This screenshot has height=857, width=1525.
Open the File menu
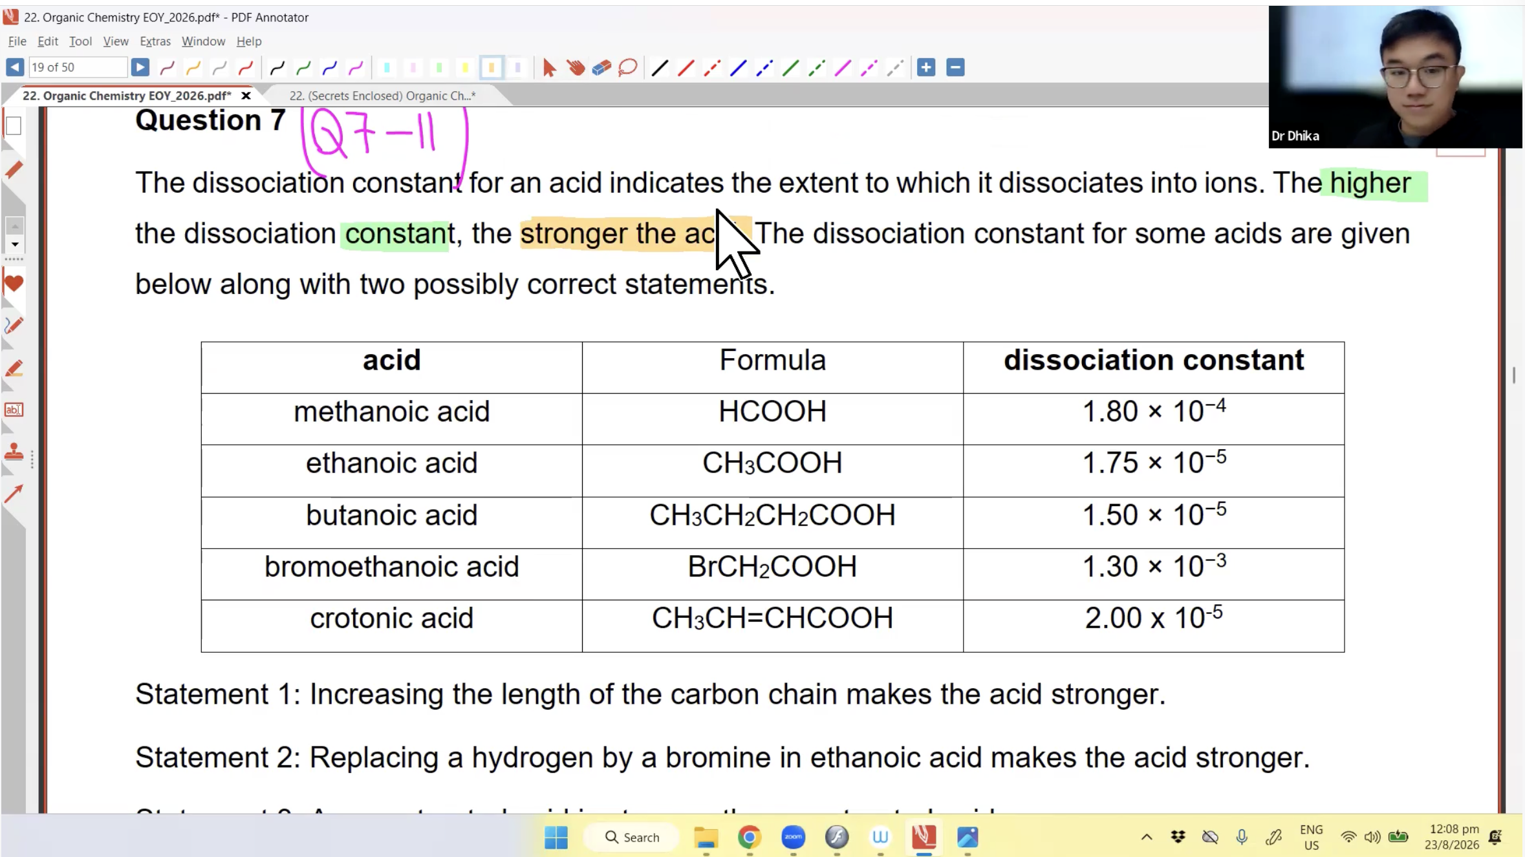(17, 41)
